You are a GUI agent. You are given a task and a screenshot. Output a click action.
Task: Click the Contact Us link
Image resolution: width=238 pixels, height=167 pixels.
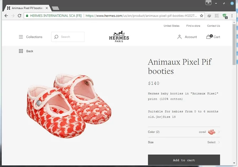213,26
